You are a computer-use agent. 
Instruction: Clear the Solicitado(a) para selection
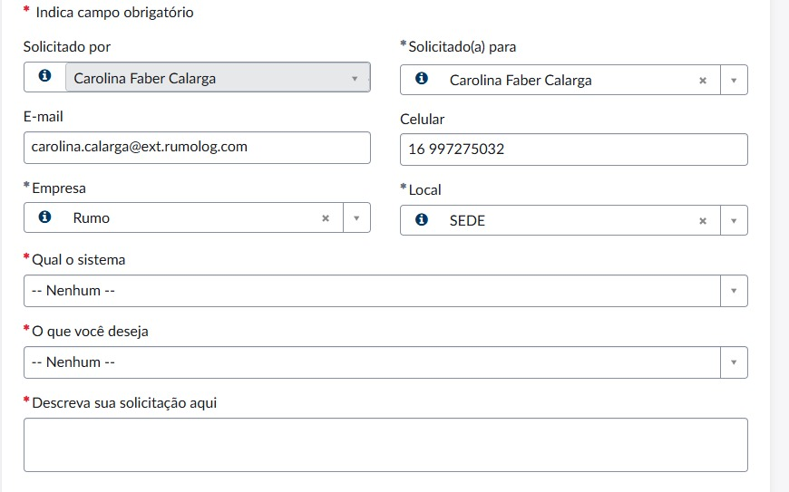[x=703, y=81]
